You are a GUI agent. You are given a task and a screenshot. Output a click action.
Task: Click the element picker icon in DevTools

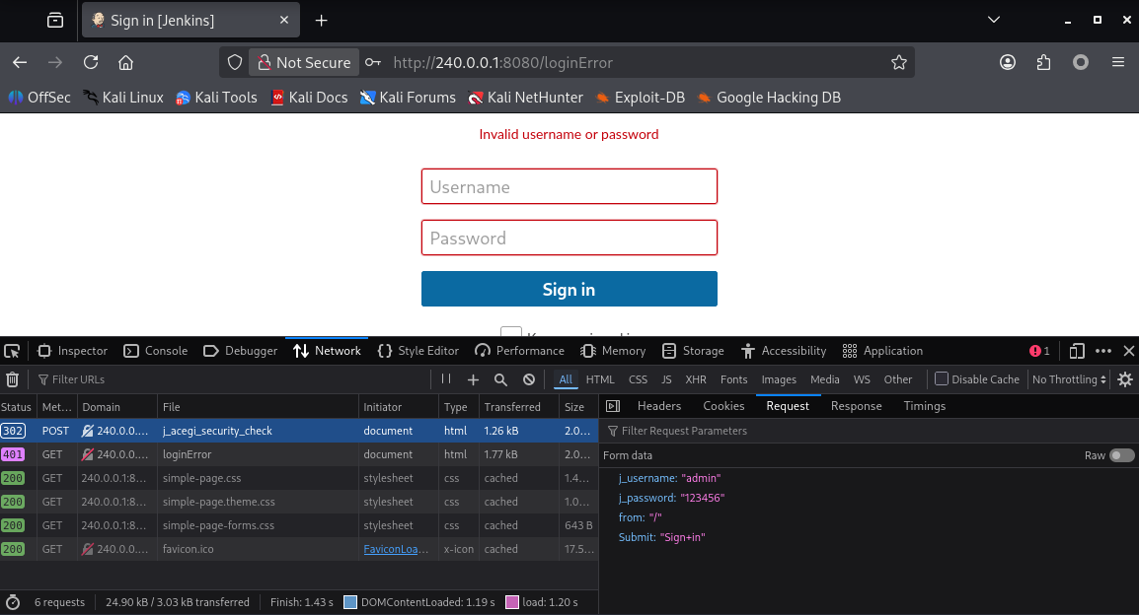pyautogui.click(x=12, y=351)
